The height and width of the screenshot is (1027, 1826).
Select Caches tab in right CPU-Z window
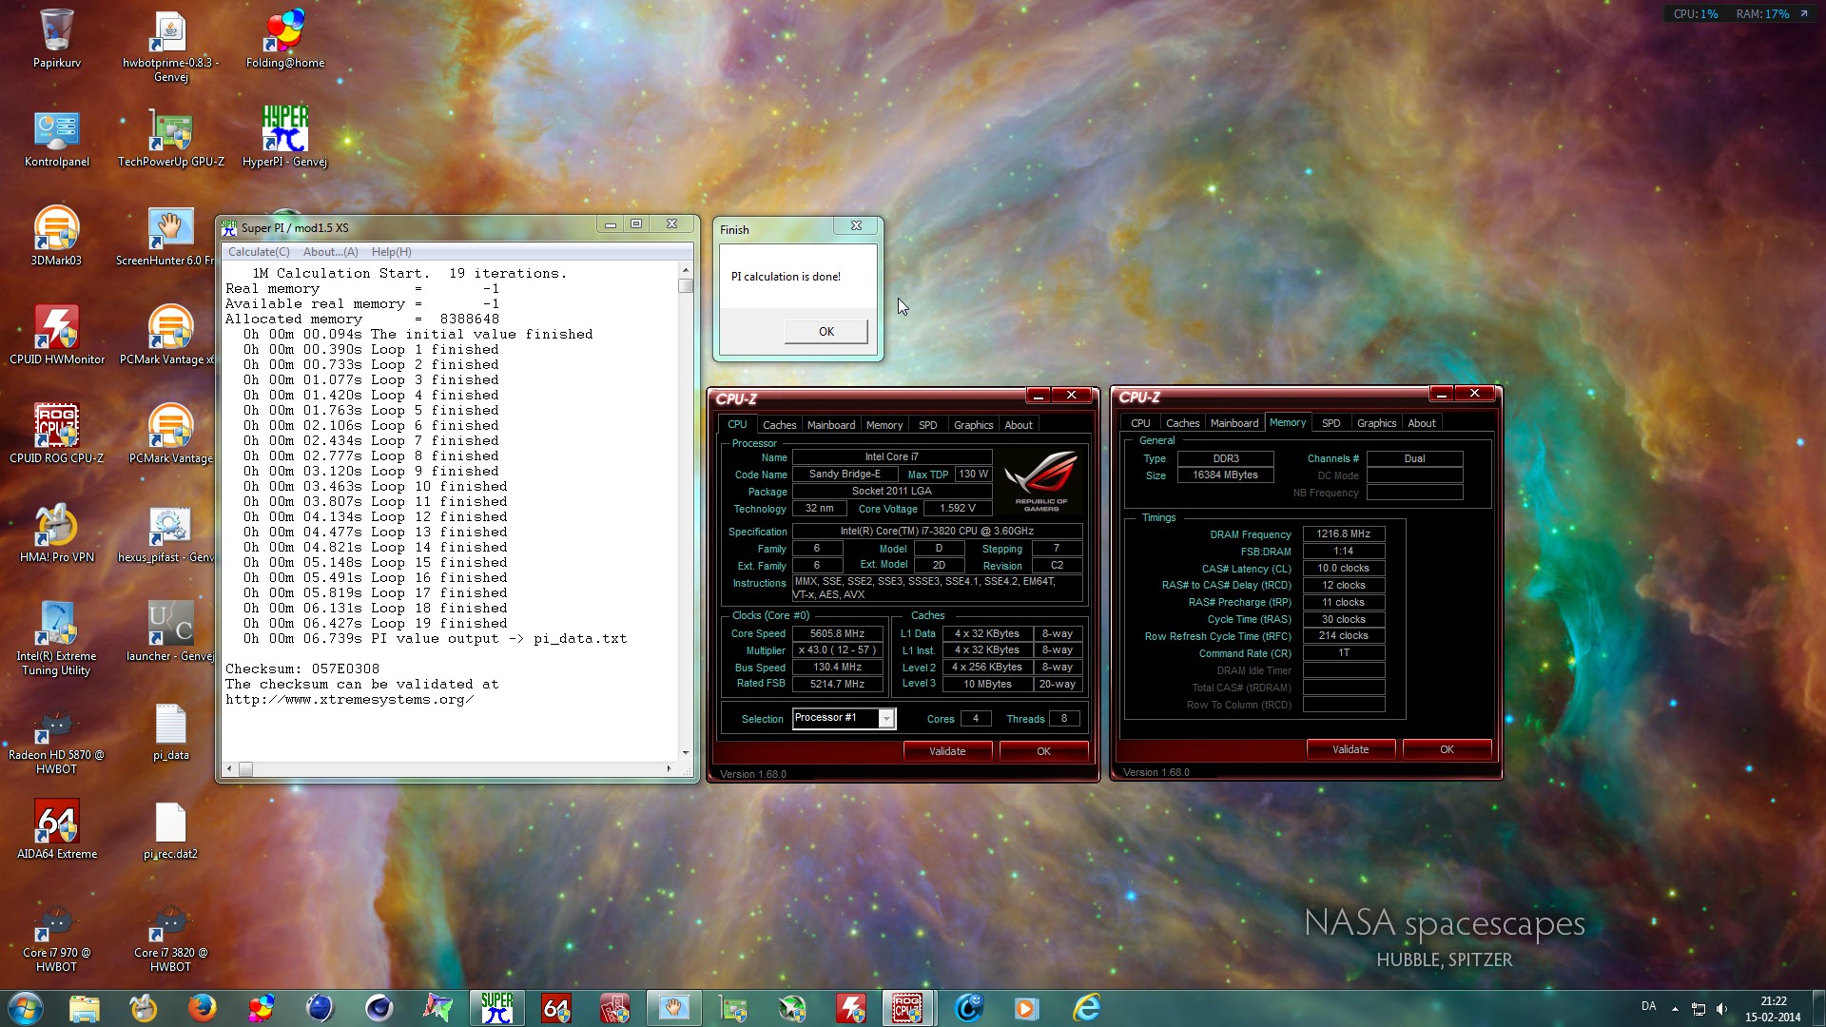click(x=1182, y=423)
